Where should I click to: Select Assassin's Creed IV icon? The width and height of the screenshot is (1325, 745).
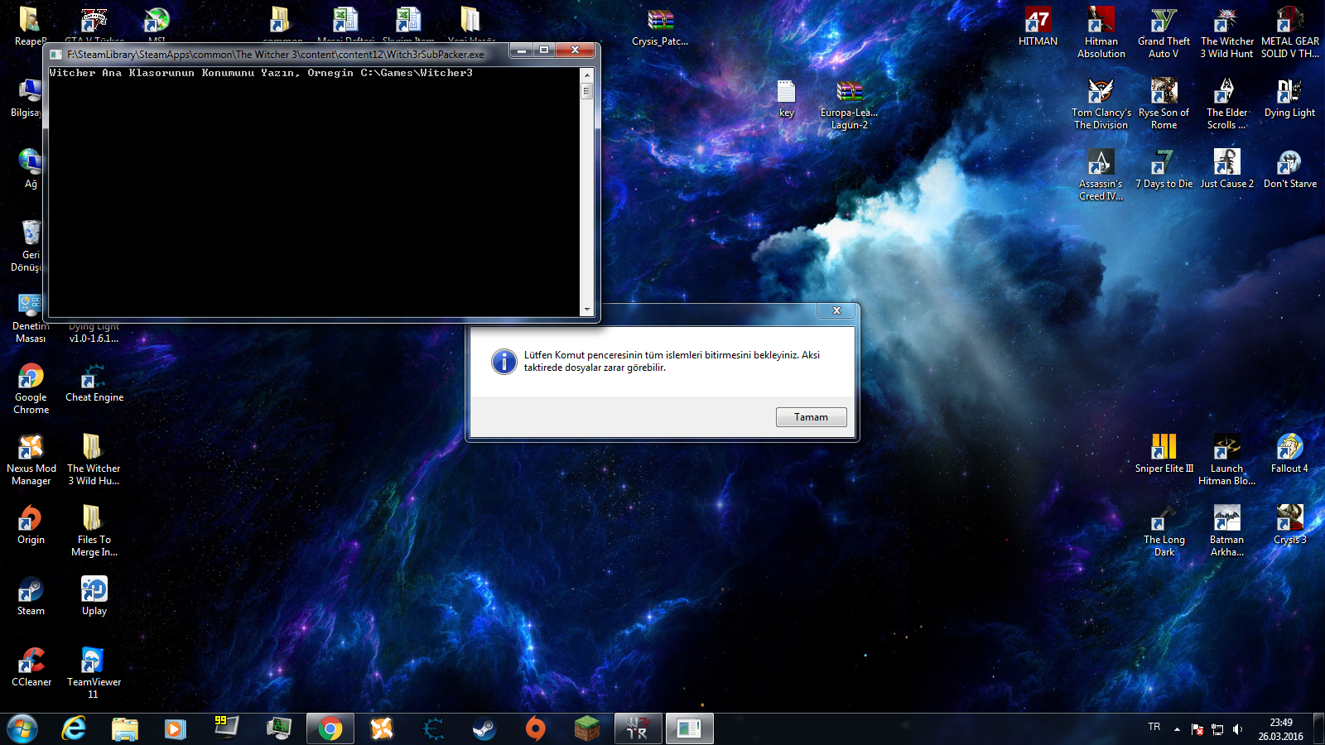click(1101, 175)
